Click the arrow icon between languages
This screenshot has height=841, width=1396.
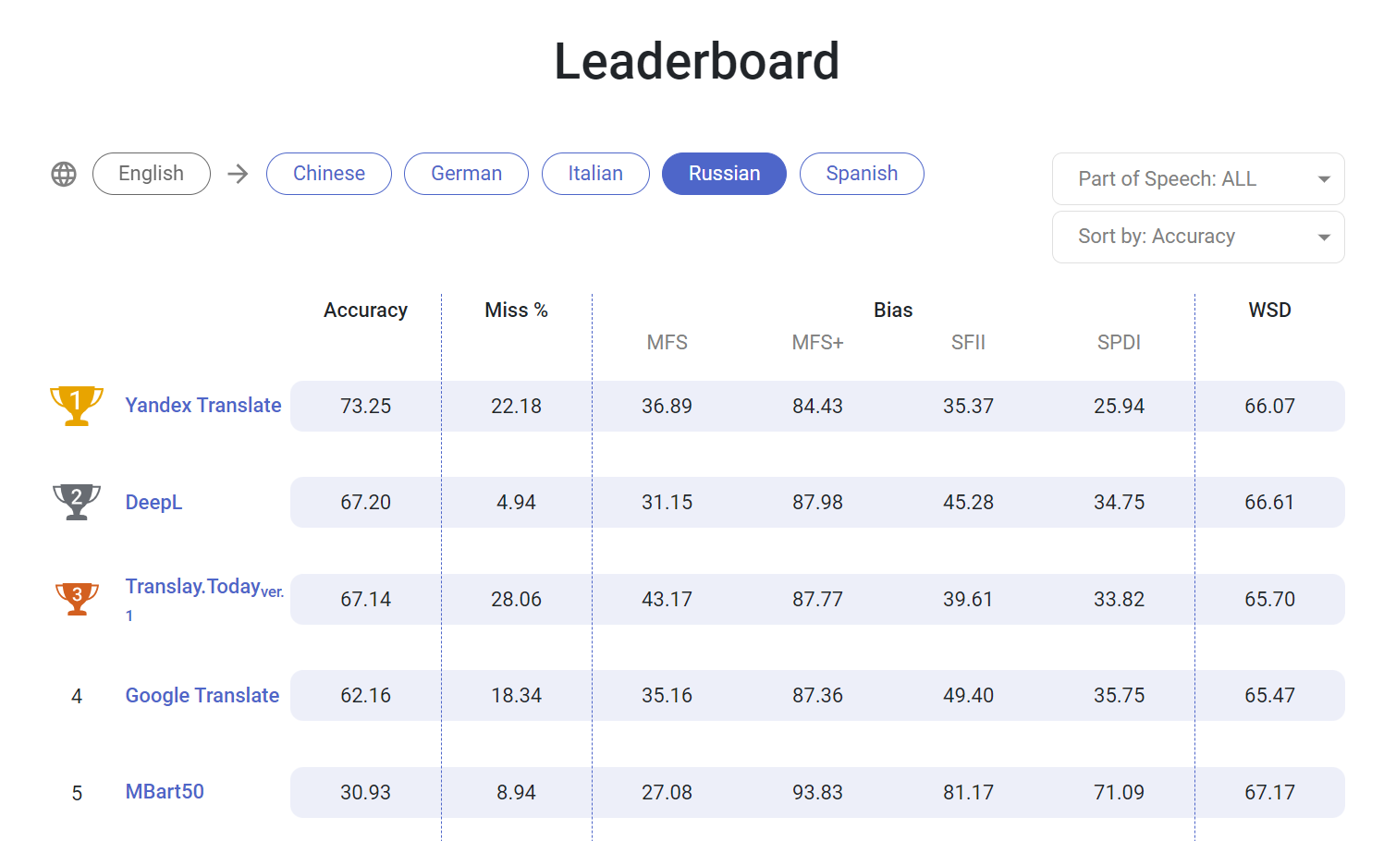pos(239,174)
